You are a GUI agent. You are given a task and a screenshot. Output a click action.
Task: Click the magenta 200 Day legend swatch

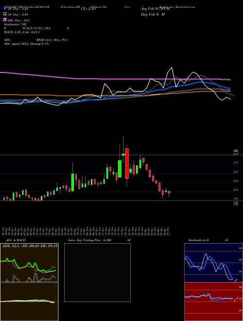click(5, 19)
